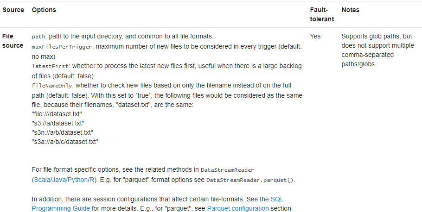This screenshot has height=212, width=422.
Task: Click the maxFilesPerTrigger option name
Action: coord(62,47)
